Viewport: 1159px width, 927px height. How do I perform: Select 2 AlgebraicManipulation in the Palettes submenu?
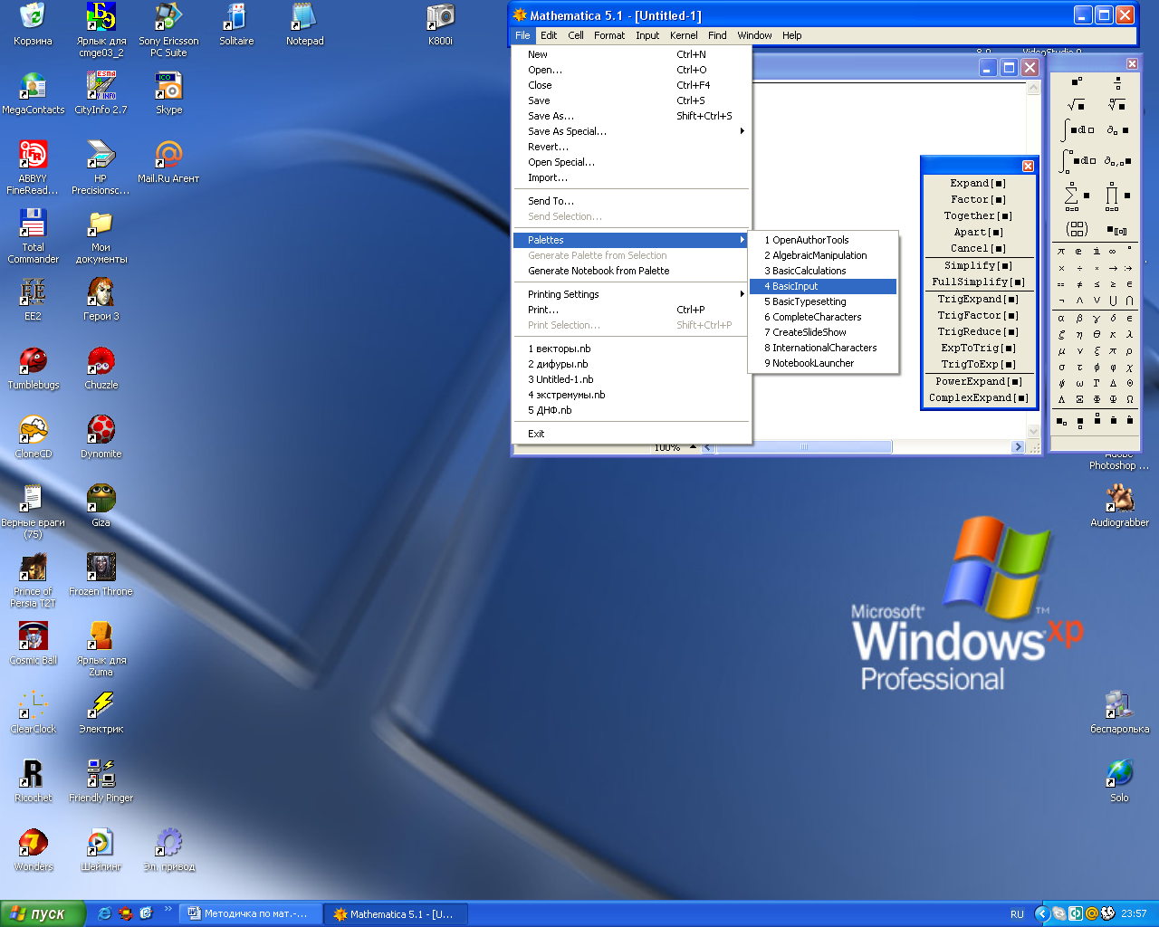click(x=823, y=255)
